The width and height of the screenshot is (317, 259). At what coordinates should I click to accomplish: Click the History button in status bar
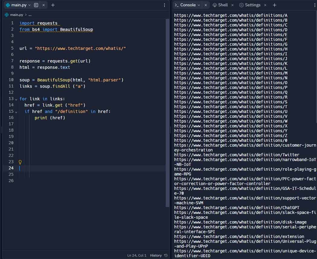(x=156, y=255)
